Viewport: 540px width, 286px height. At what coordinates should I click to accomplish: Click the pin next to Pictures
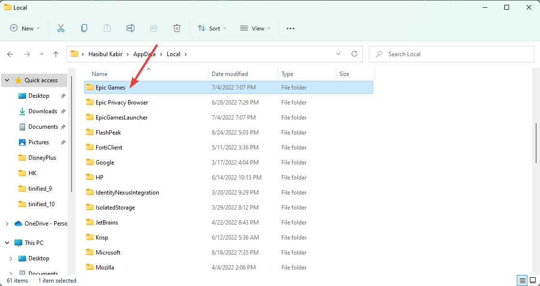[x=63, y=142]
